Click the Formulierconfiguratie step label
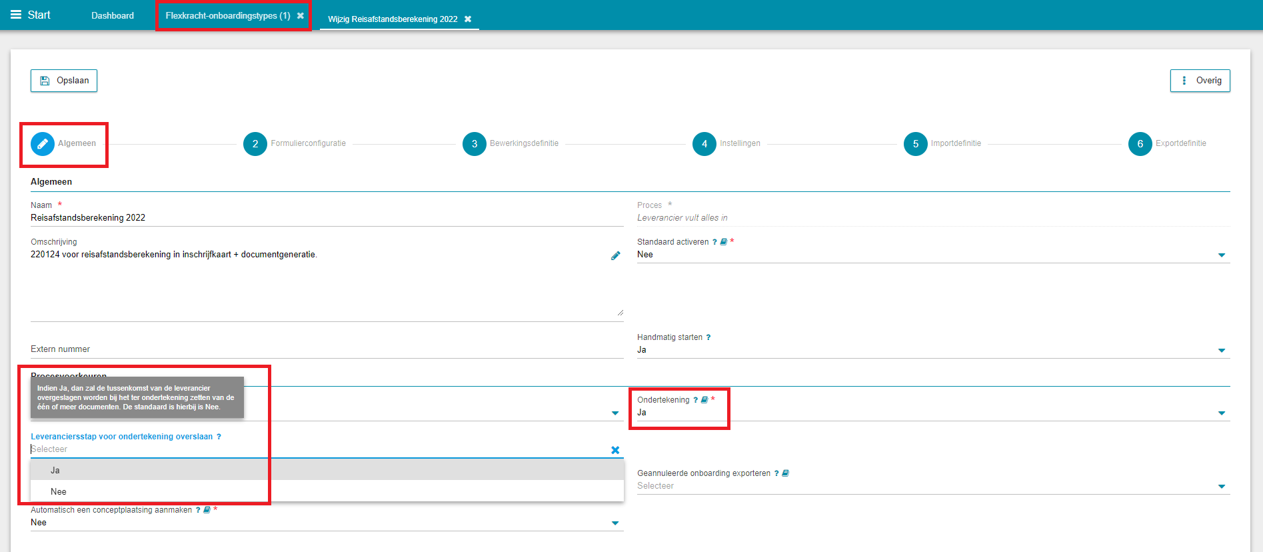Image resolution: width=1263 pixels, height=552 pixels. 309,143
